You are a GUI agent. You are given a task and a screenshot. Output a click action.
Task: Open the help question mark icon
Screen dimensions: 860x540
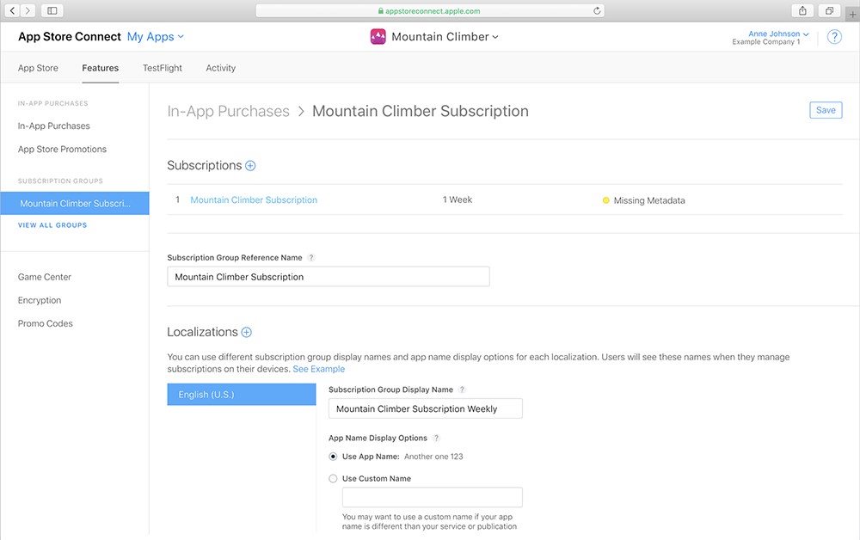click(834, 37)
